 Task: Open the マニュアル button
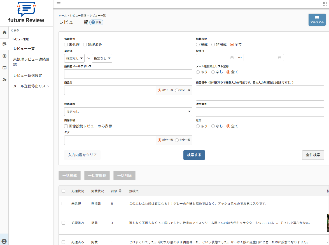(x=317, y=20)
